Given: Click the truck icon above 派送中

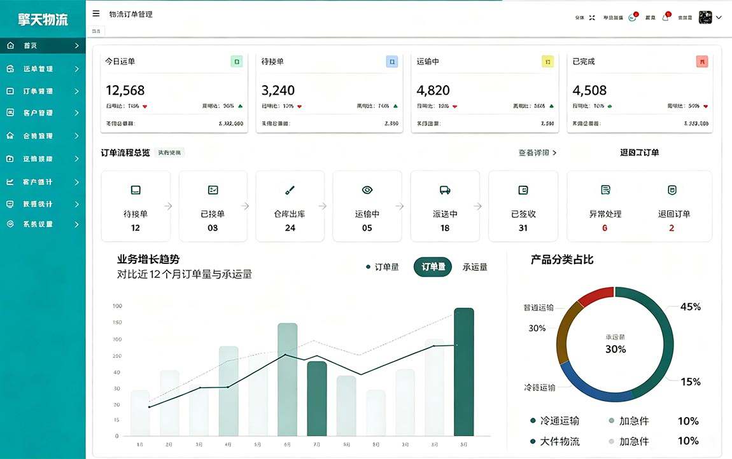Looking at the screenshot, I should coord(445,190).
